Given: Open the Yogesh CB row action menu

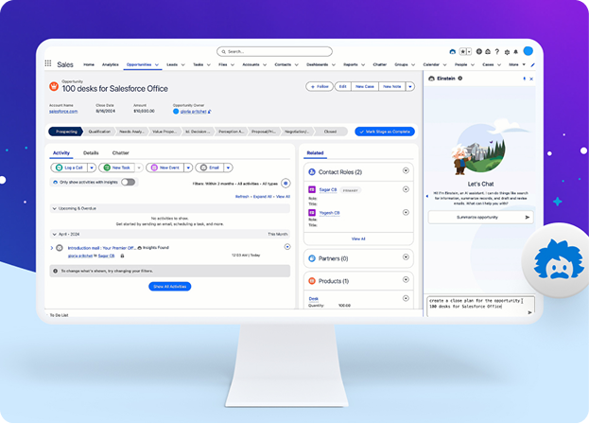Looking at the screenshot, I should tap(406, 213).
